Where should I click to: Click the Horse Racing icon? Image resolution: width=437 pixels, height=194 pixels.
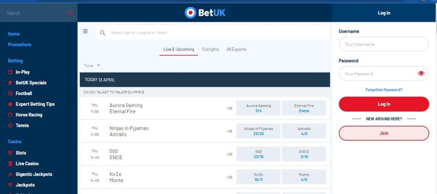click(10, 115)
